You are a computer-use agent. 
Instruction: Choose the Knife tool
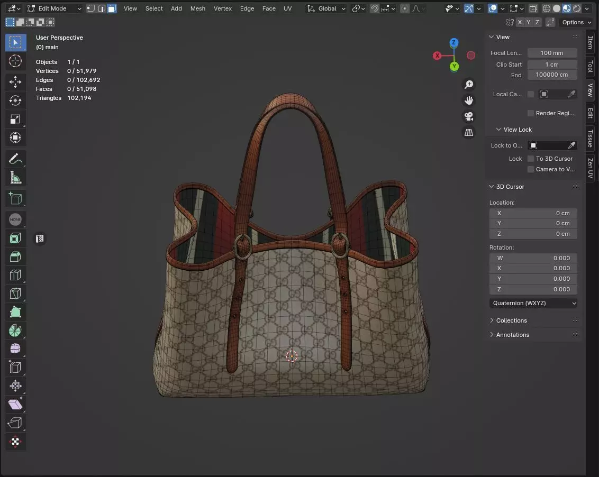click(15, 293)
